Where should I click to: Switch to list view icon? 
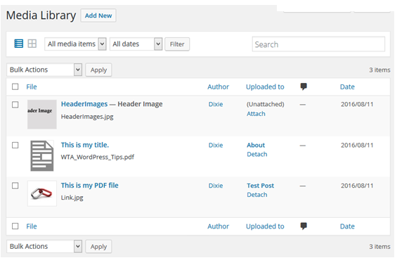coord(19,44)
